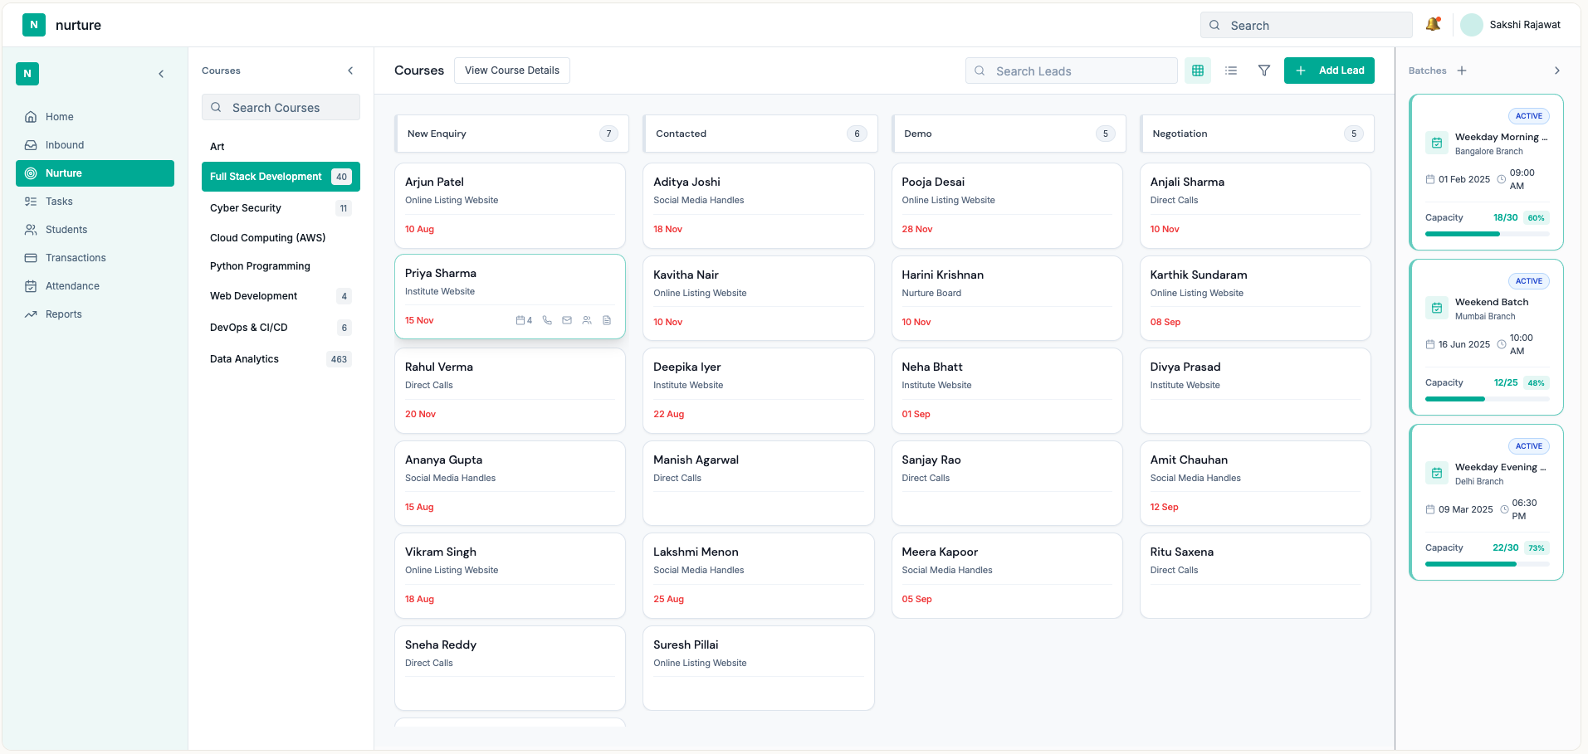Open Meera Kapoor lead card
The image size is (1588, 754).
[1007, 576]
